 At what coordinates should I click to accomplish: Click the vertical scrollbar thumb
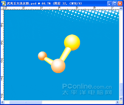pos(121,90)
